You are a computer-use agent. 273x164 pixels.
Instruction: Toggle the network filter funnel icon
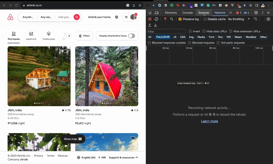coord(165,19)
